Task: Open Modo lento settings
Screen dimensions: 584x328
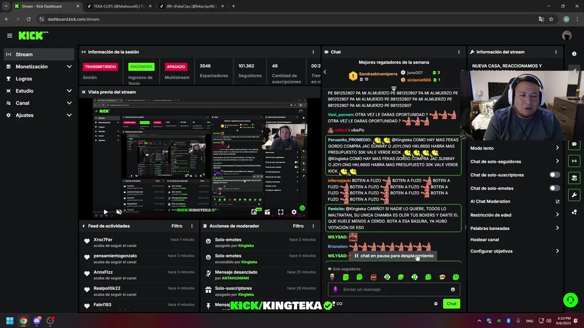Action: [x=515, y=148]
